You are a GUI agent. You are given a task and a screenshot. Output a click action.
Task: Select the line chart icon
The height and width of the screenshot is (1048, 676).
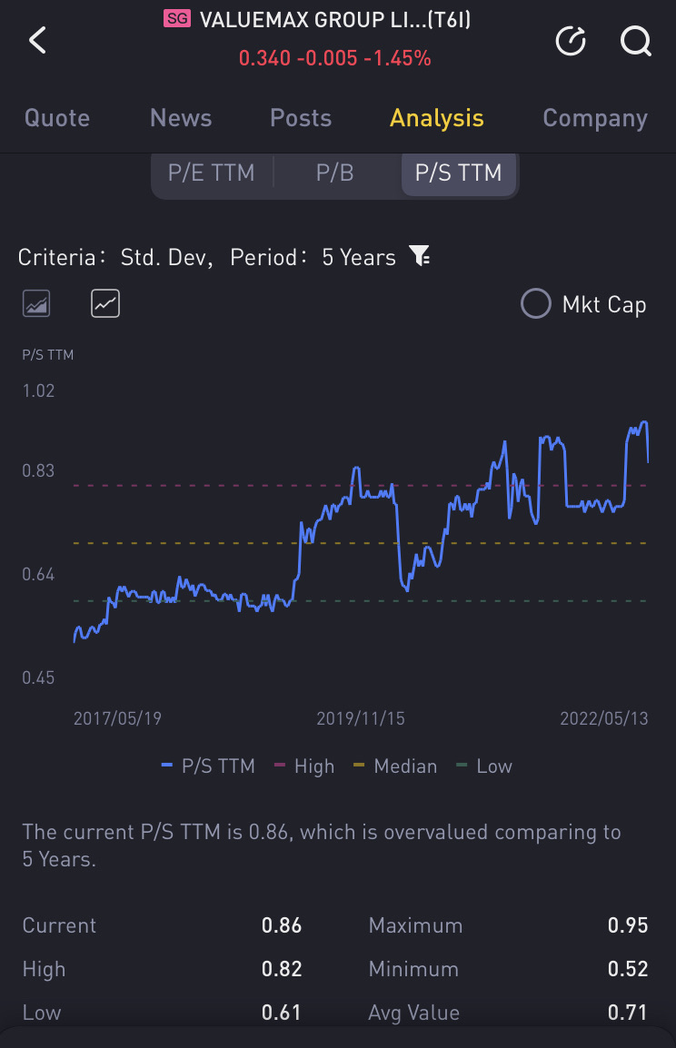105,303
